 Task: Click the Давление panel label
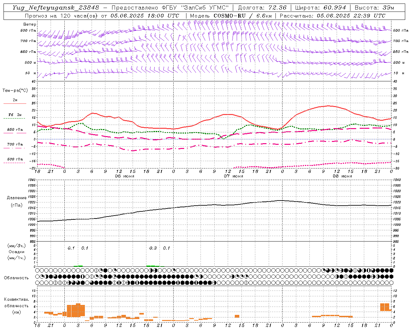click(17, 198)
